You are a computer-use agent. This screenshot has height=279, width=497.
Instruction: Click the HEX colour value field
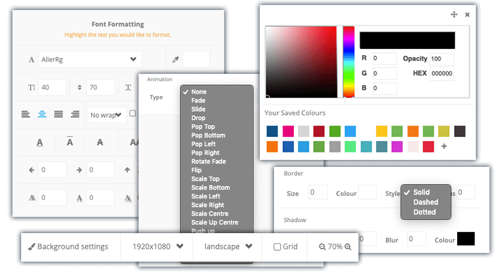tap(442, 74)
